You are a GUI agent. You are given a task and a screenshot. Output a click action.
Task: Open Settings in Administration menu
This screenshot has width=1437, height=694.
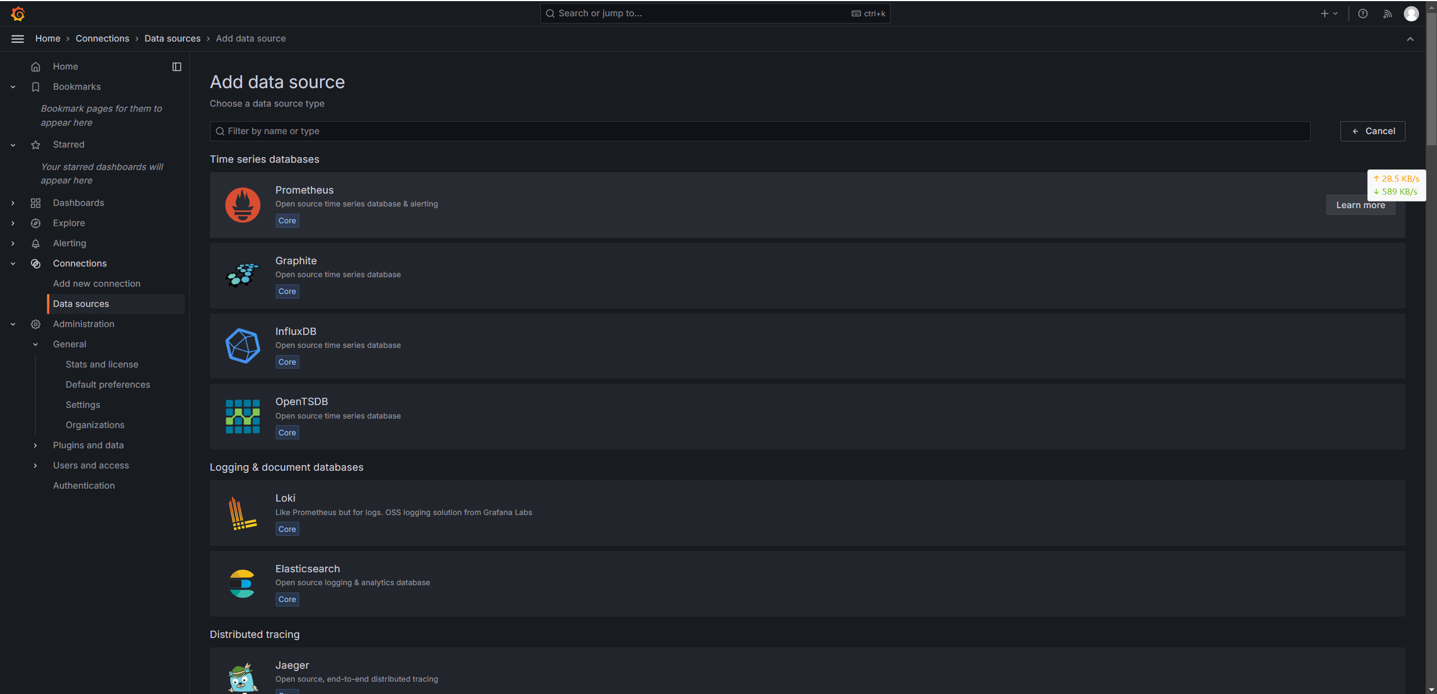coord(83,405)
